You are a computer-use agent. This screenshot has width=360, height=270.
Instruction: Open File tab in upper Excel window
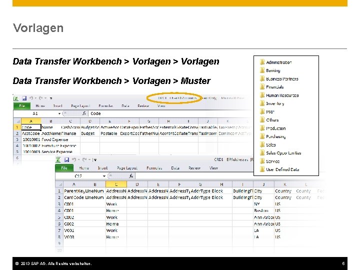coord(22,106)
